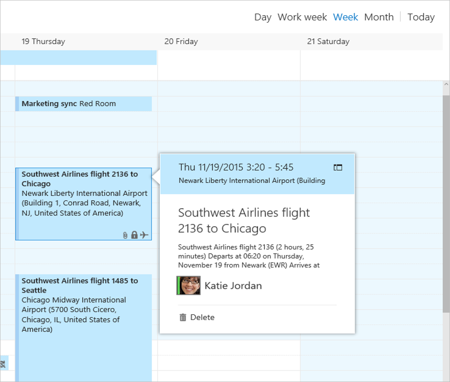450x382 pixels.
Task: Click the popup title Southwest Airlines flight 2136
Action: click(x=244, y=221)
